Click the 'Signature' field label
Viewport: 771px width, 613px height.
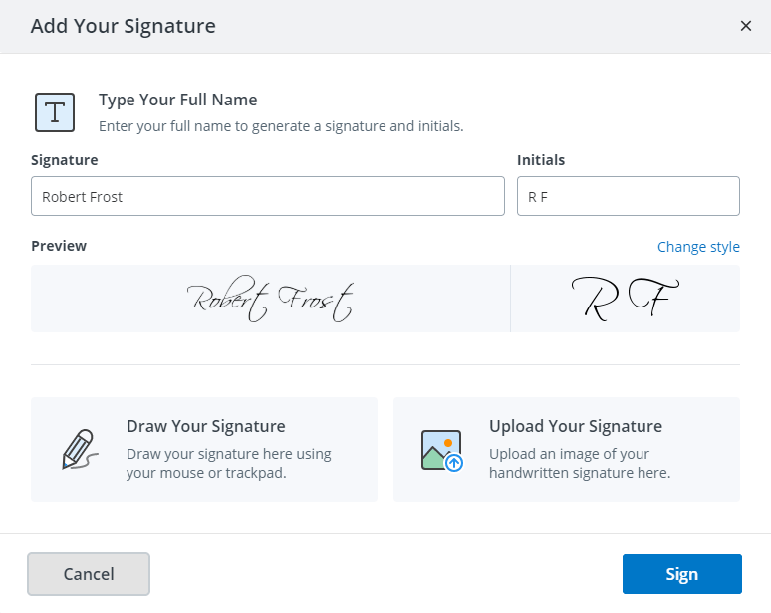point(65,160)
